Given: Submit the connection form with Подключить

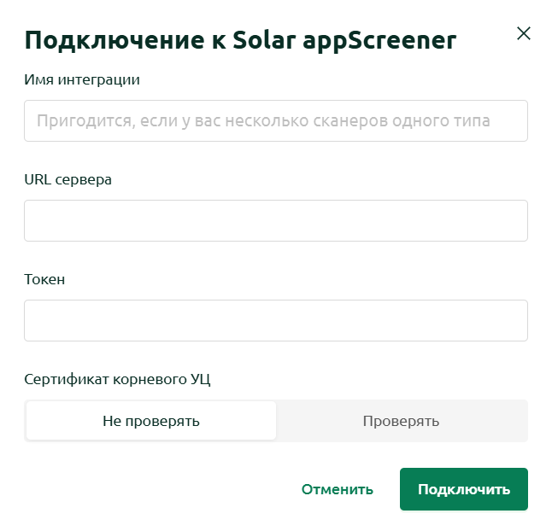Looking at the screenshot, I should tap(464, 489).
